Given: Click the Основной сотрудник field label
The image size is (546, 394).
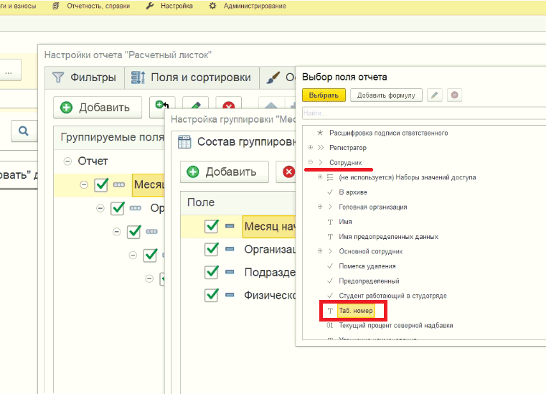Looking at the screenshot, I should pyautogui.click(x=371, y=251).
